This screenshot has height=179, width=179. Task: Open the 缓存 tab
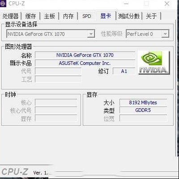click(30, 16)
